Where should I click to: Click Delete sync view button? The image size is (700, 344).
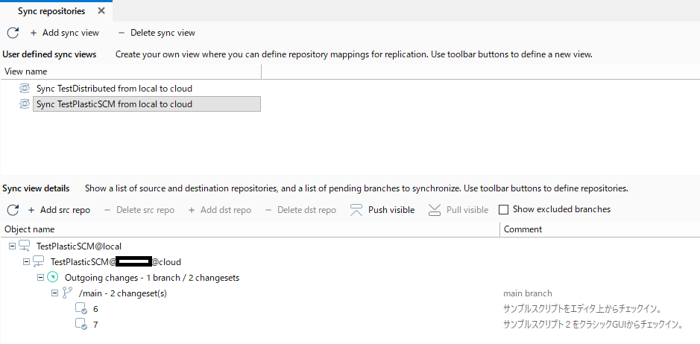(157, 33)
